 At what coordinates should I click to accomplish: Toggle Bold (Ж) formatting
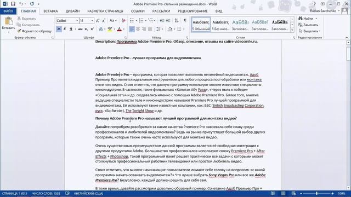[59, 29]
